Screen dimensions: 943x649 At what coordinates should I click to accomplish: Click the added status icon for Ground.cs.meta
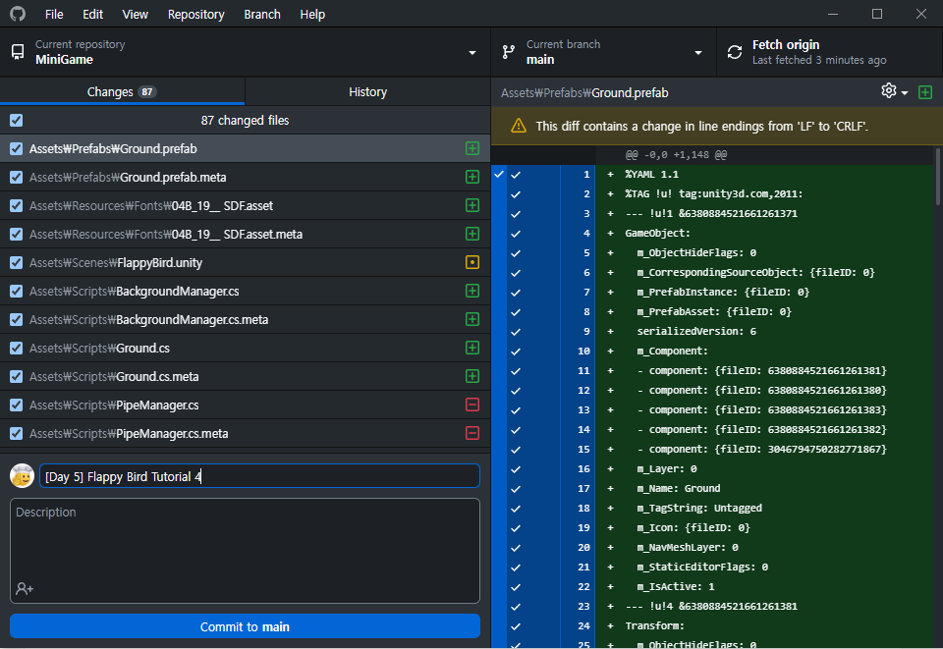tap(472, 376)
